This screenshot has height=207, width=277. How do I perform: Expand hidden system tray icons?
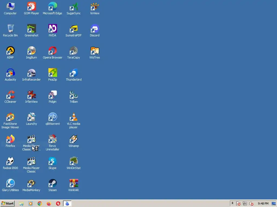coord(232,203)
